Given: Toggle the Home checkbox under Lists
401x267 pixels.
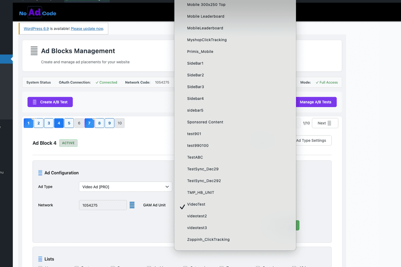Looking at the screenshot, I should pyautogui.click(x=40, y=266).
